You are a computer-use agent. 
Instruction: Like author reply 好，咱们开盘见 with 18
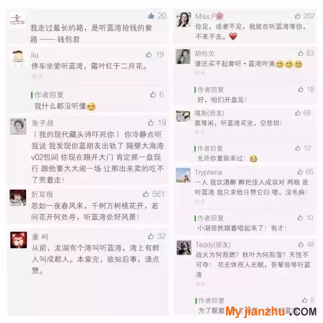click(301, 89)
